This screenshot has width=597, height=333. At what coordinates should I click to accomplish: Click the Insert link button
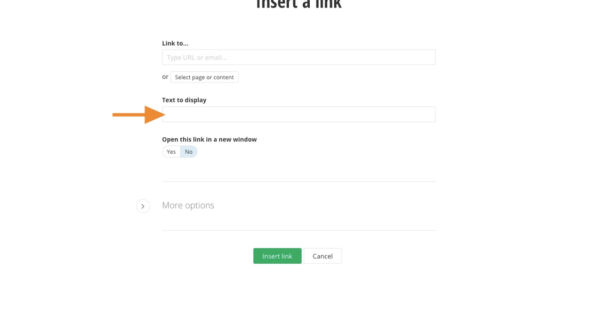click(x=277, y=256)
